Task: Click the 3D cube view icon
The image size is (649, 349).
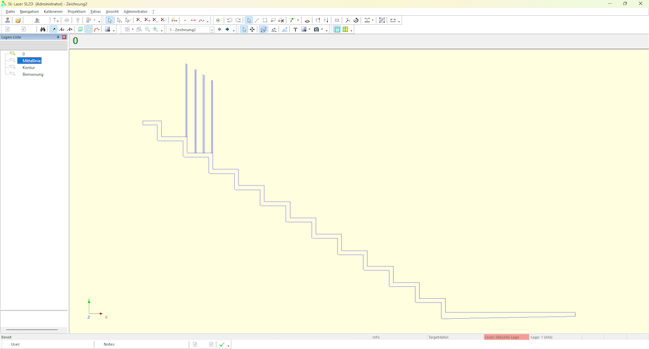Action: click(263, 30)
